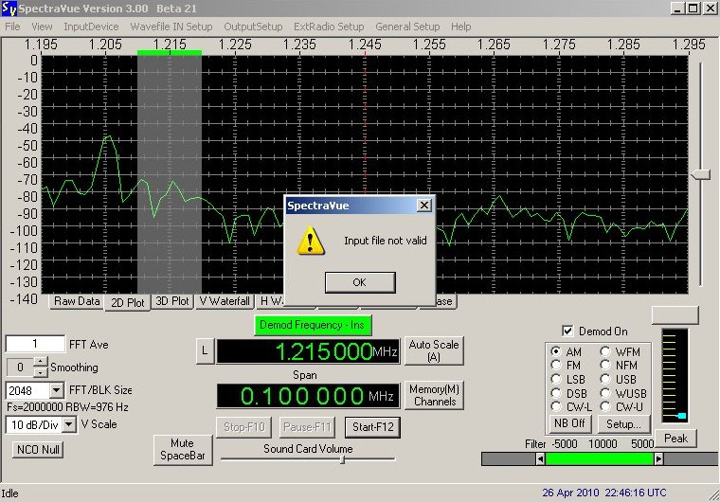Switch to the V Waterfall tab
This screenshot has width=720, height=502.
tap(225, 301)
